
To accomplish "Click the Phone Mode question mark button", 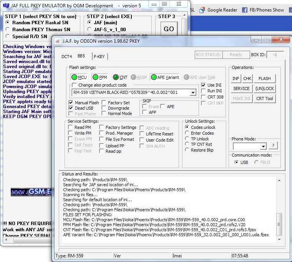I will pos(273,145).
